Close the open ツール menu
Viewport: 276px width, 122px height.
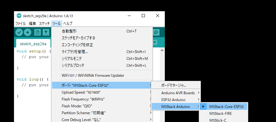coord(56,23)
